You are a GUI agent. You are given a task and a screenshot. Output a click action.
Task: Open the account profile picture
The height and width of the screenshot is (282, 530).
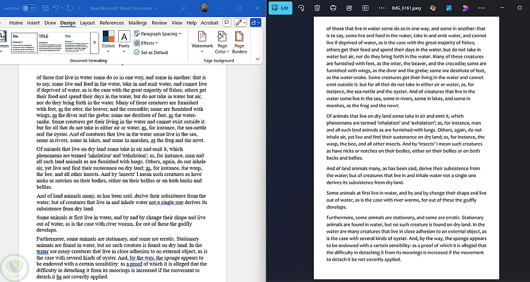point(204,8)
